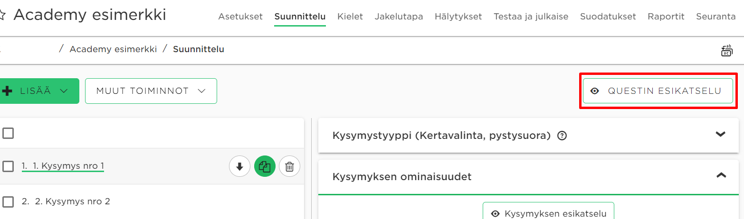Go to the Raportit tab
Screen dimensions: 744x219
(x=666, y=17)
